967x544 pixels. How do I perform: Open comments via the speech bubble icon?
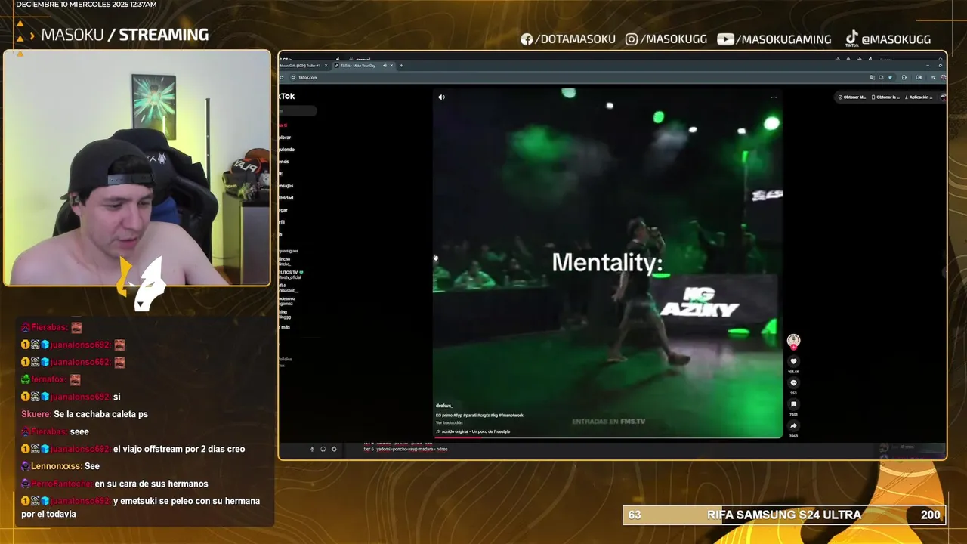point(793,383)
